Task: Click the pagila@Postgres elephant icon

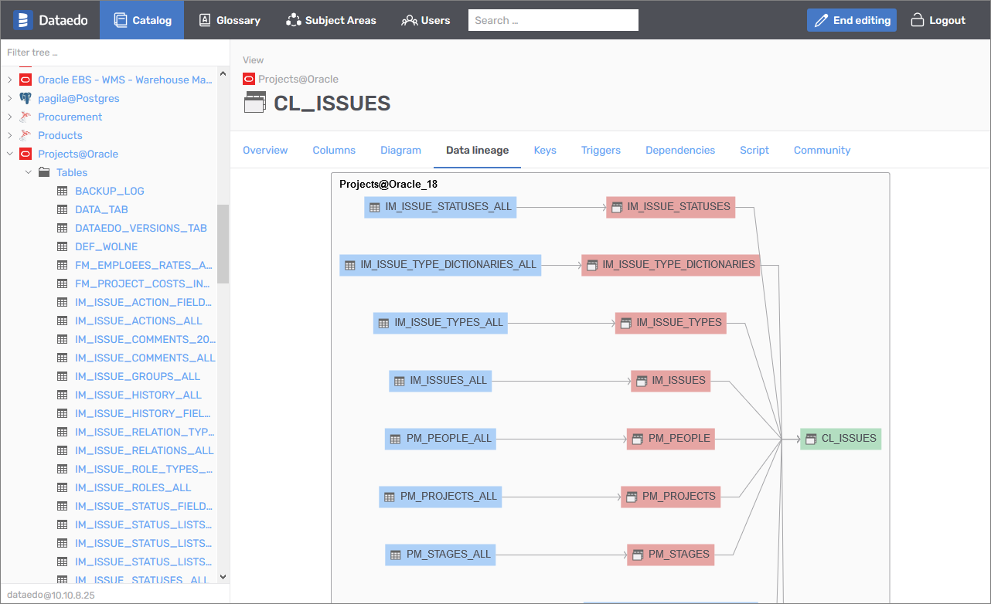Action: pos(26,99)
